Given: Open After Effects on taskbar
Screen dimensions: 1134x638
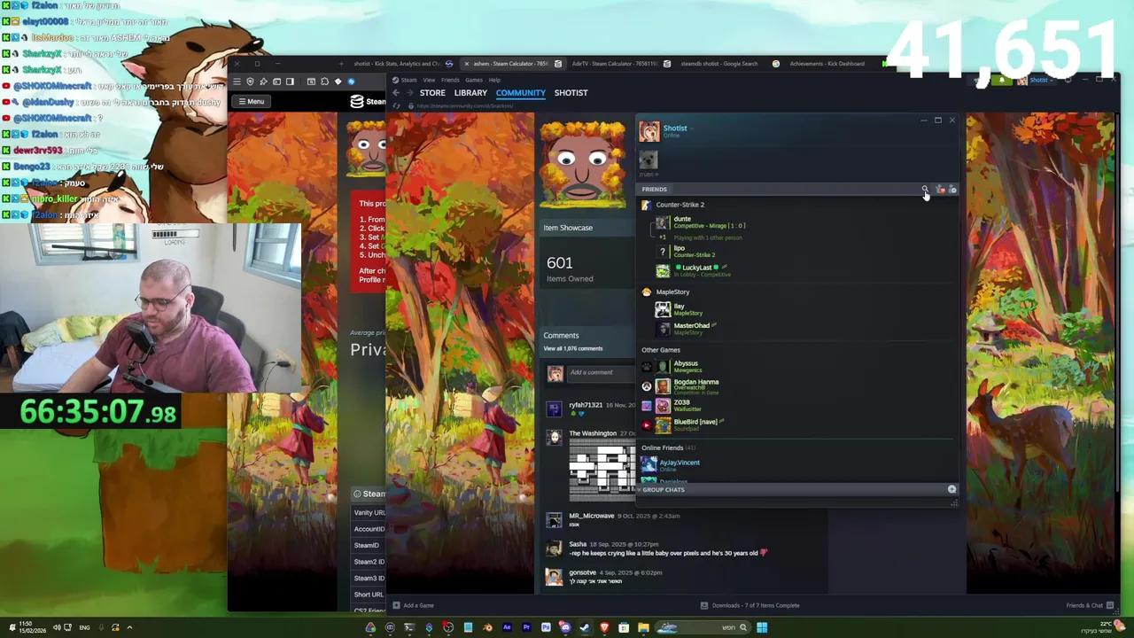Looking at the screenshot, I should point(507,627).
